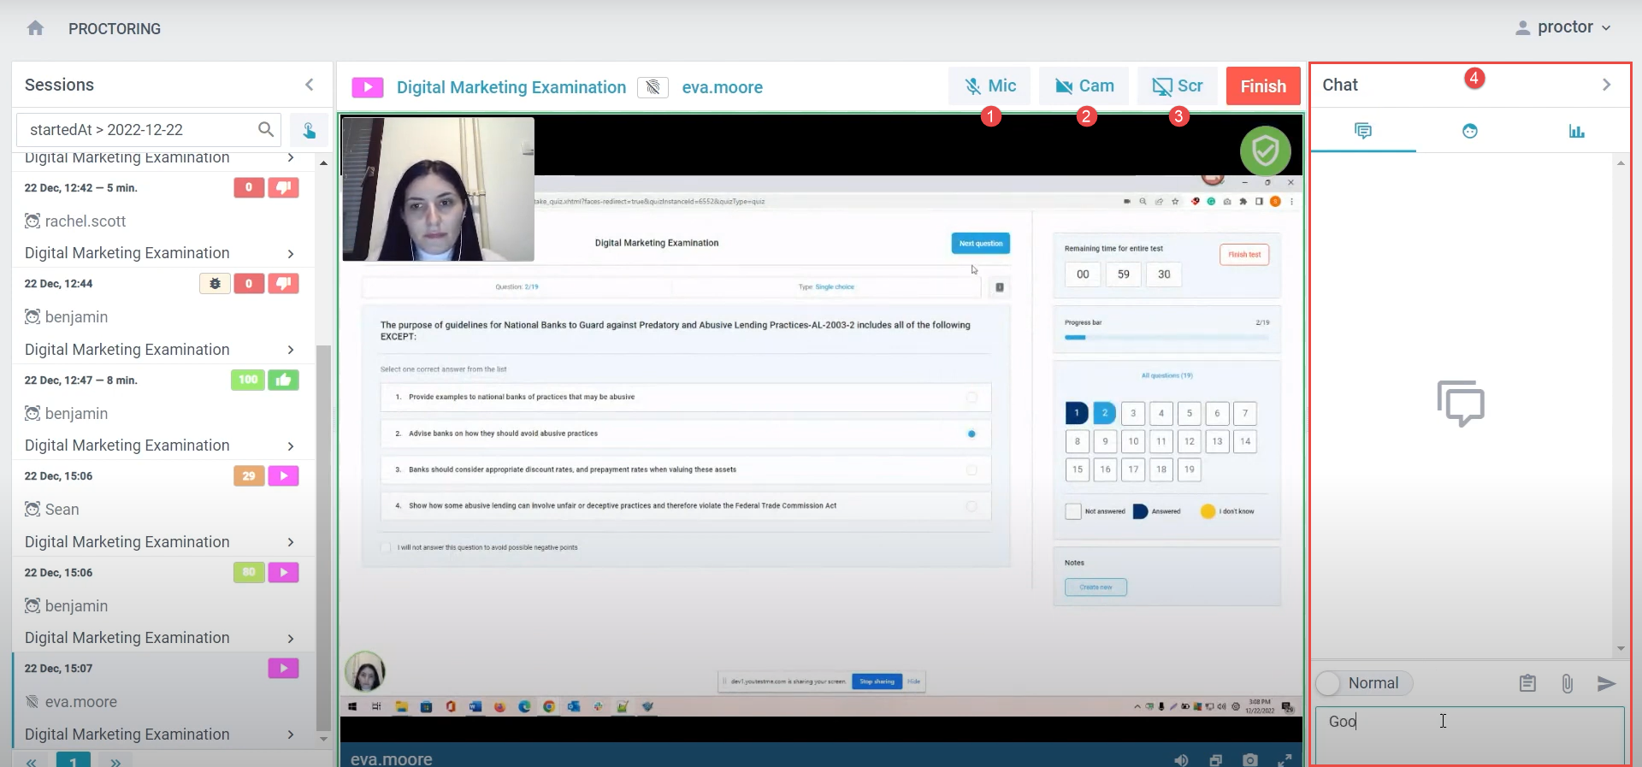Screen dimensions: 1642x767
Task: Toggle the Scr screen share button
Action: [1177, 86]
